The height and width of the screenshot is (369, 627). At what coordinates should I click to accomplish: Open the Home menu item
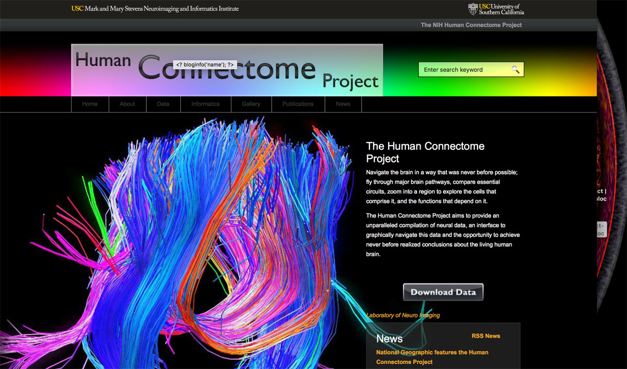click(x=90, y=104)
